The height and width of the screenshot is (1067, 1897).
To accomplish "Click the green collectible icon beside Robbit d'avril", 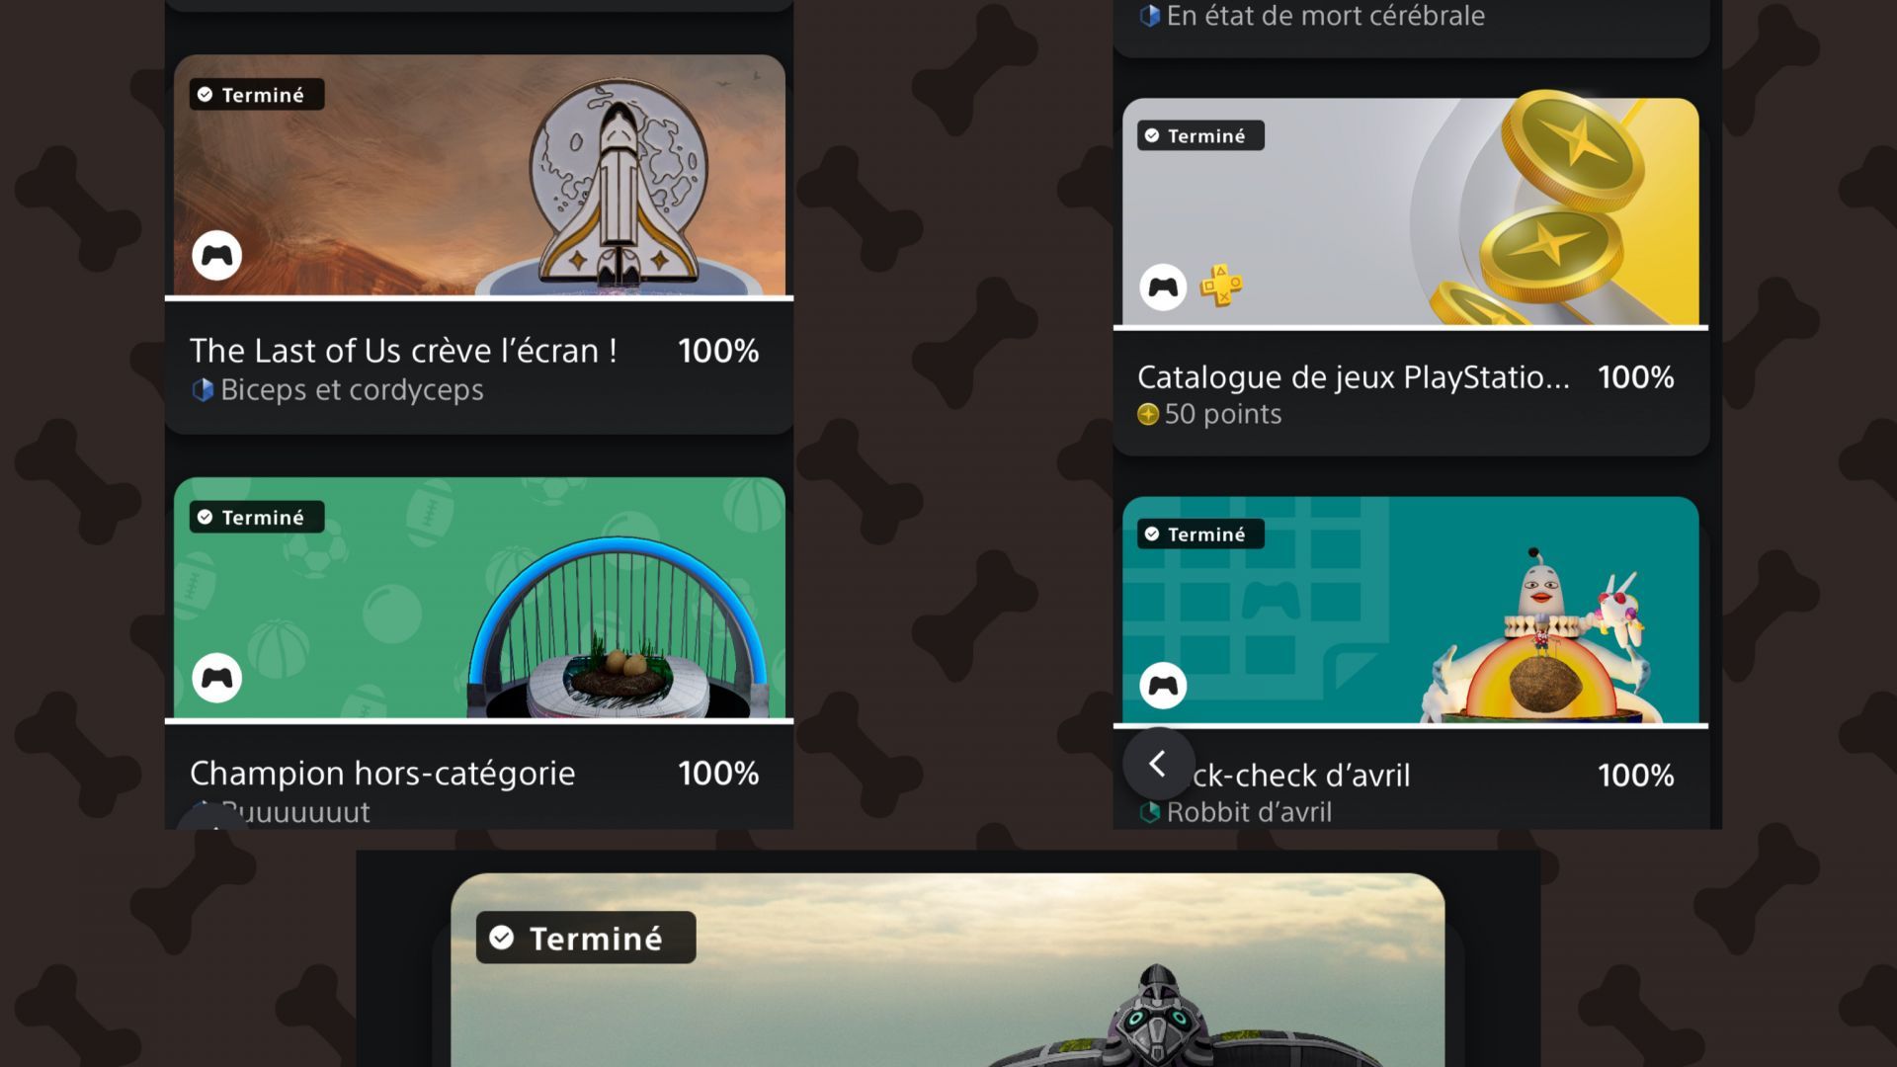I will (x=1149, y=812).
